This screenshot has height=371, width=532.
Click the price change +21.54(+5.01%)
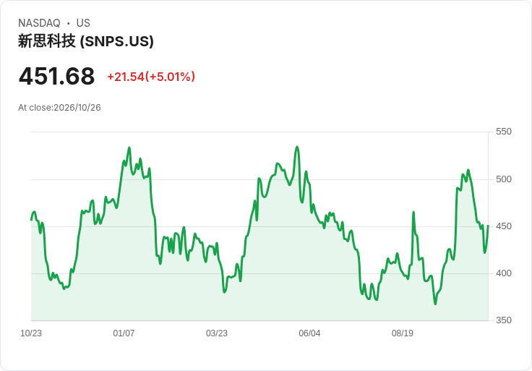(151, 77)
